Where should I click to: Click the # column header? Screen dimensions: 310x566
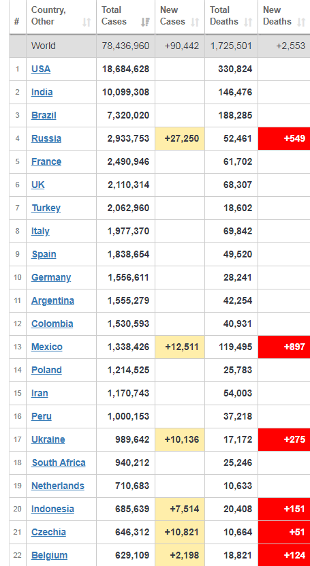point(17,21)
